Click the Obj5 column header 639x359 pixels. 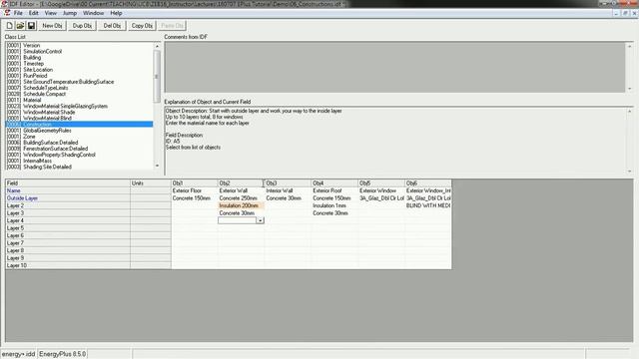coord(381,183)
